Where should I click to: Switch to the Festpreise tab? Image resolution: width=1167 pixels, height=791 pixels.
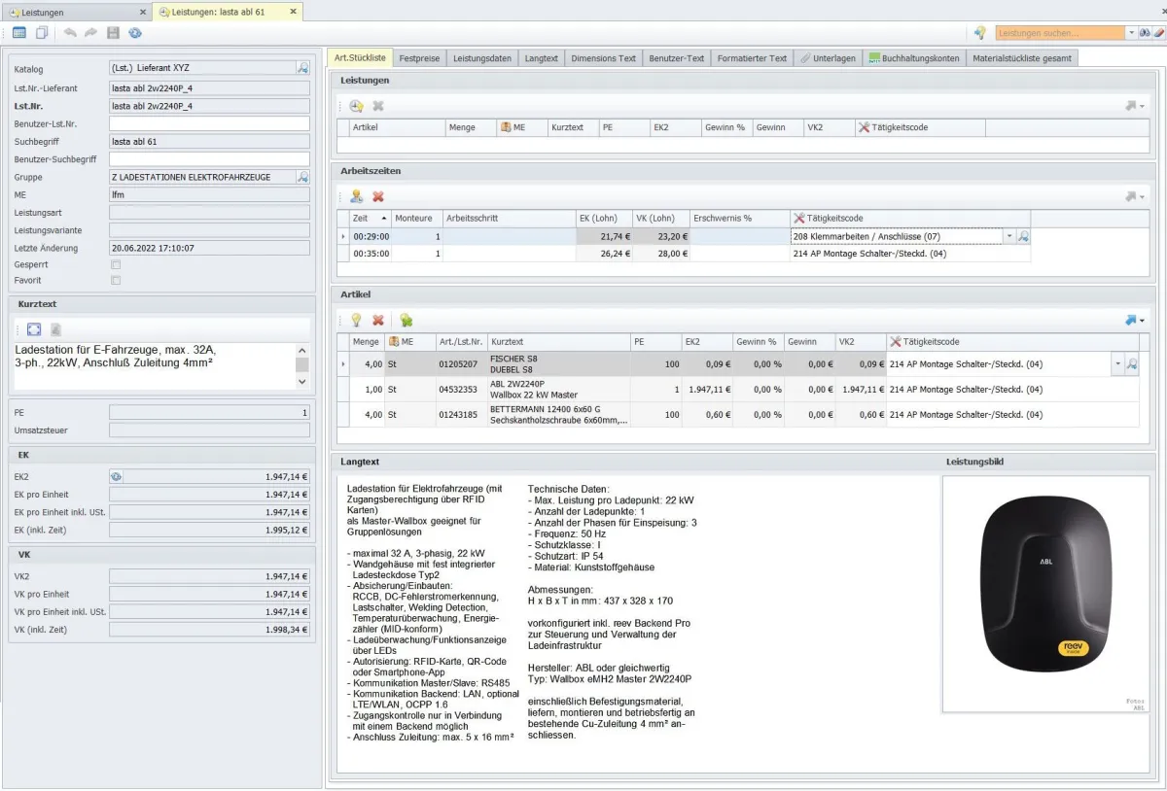tap(419, 58)
